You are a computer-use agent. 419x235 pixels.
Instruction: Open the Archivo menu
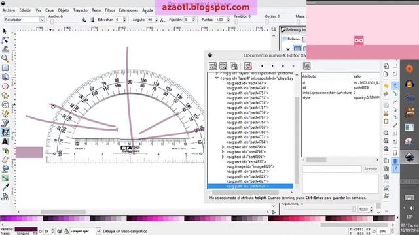pyautogui.click(x=9, y=10)
